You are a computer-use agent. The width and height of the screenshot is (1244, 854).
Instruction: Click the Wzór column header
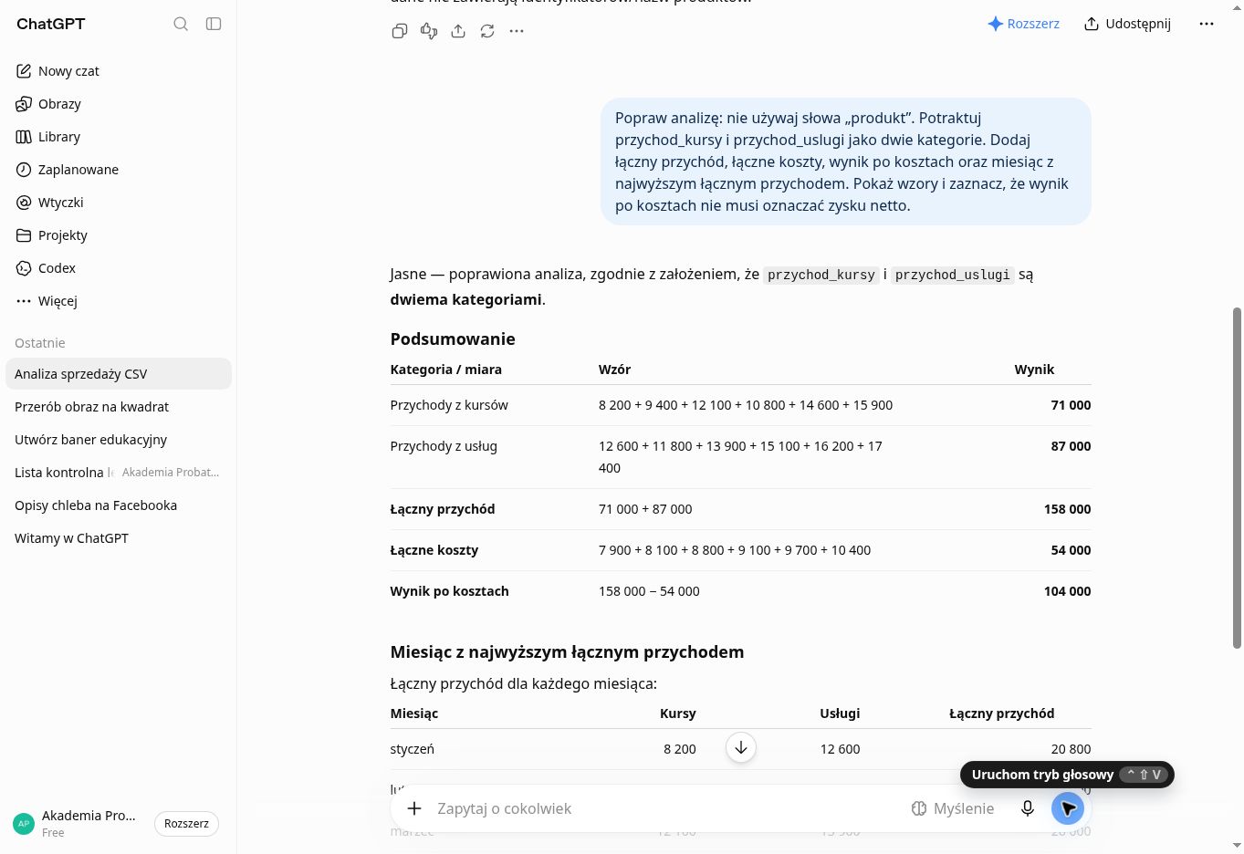click(x=614, y=370)
